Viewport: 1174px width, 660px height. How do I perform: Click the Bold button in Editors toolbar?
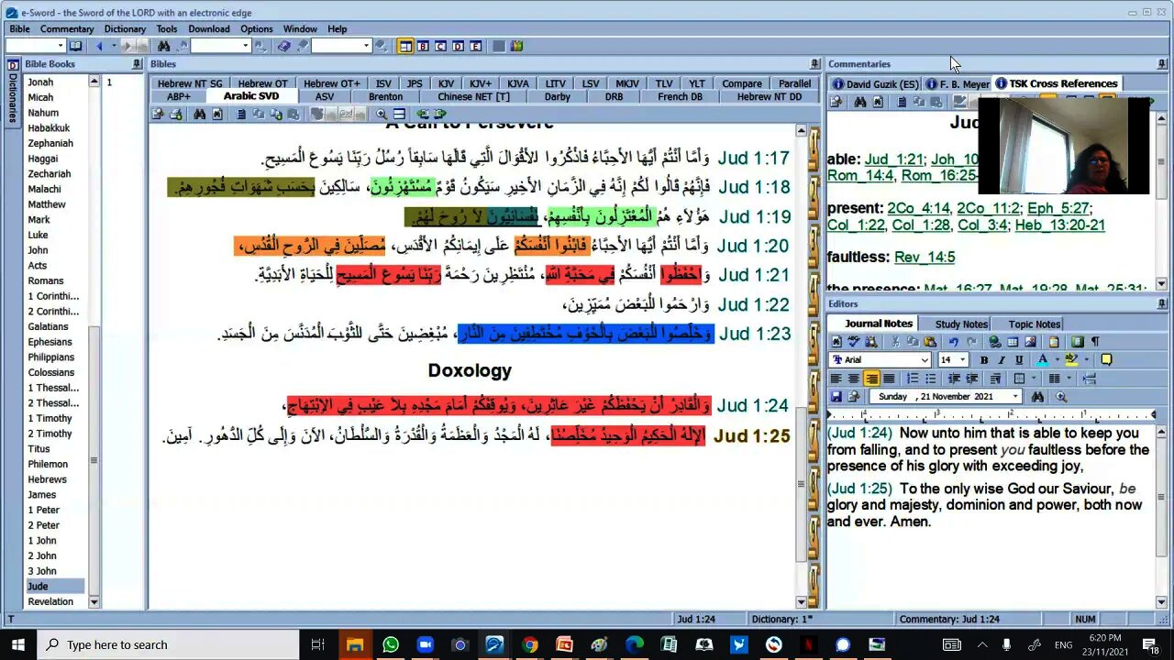pyautogui.click(x=984, y=360)
